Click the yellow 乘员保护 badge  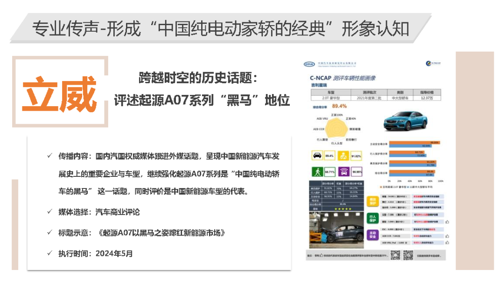click(372, 202)
